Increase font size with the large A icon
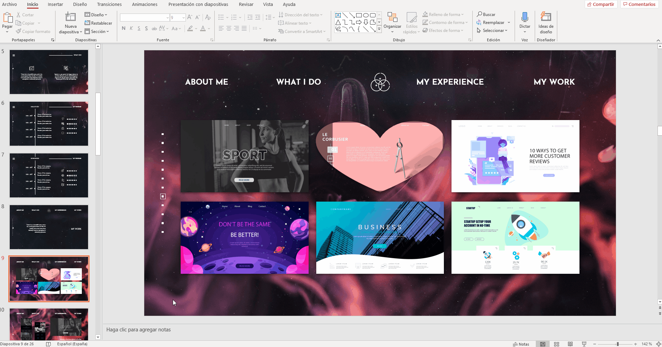This screenshot has height=347, width=662. click(190, 17)
